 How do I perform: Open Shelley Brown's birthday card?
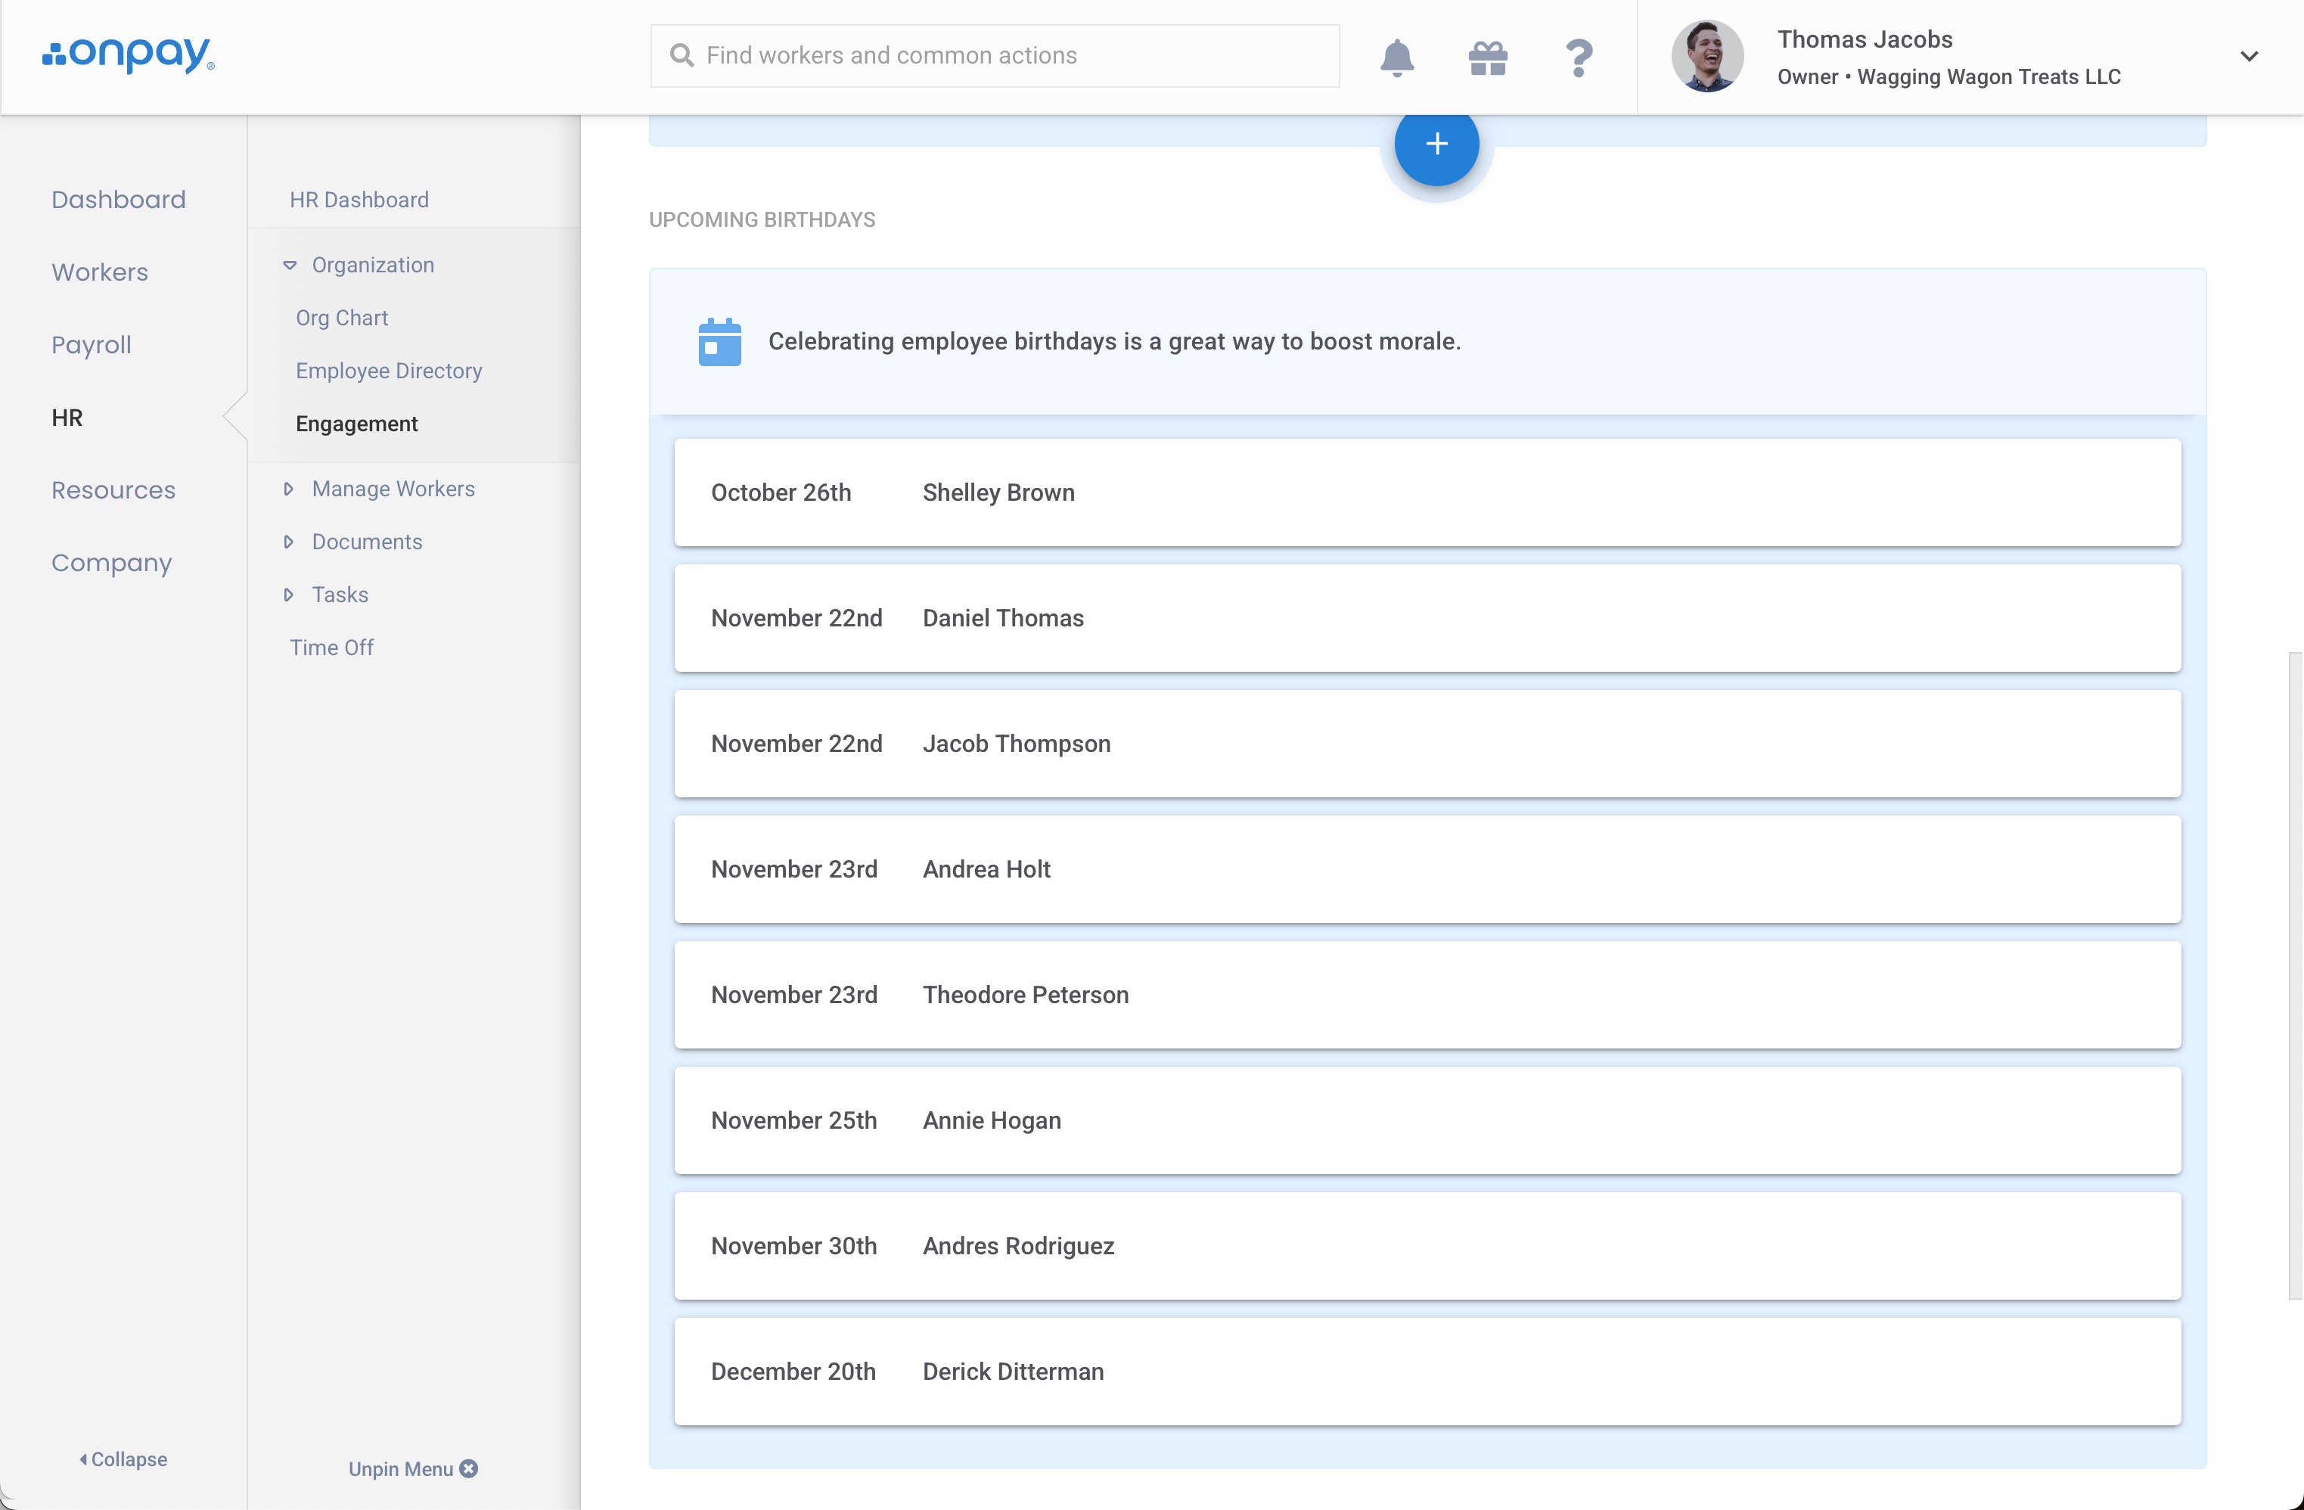1427,492
